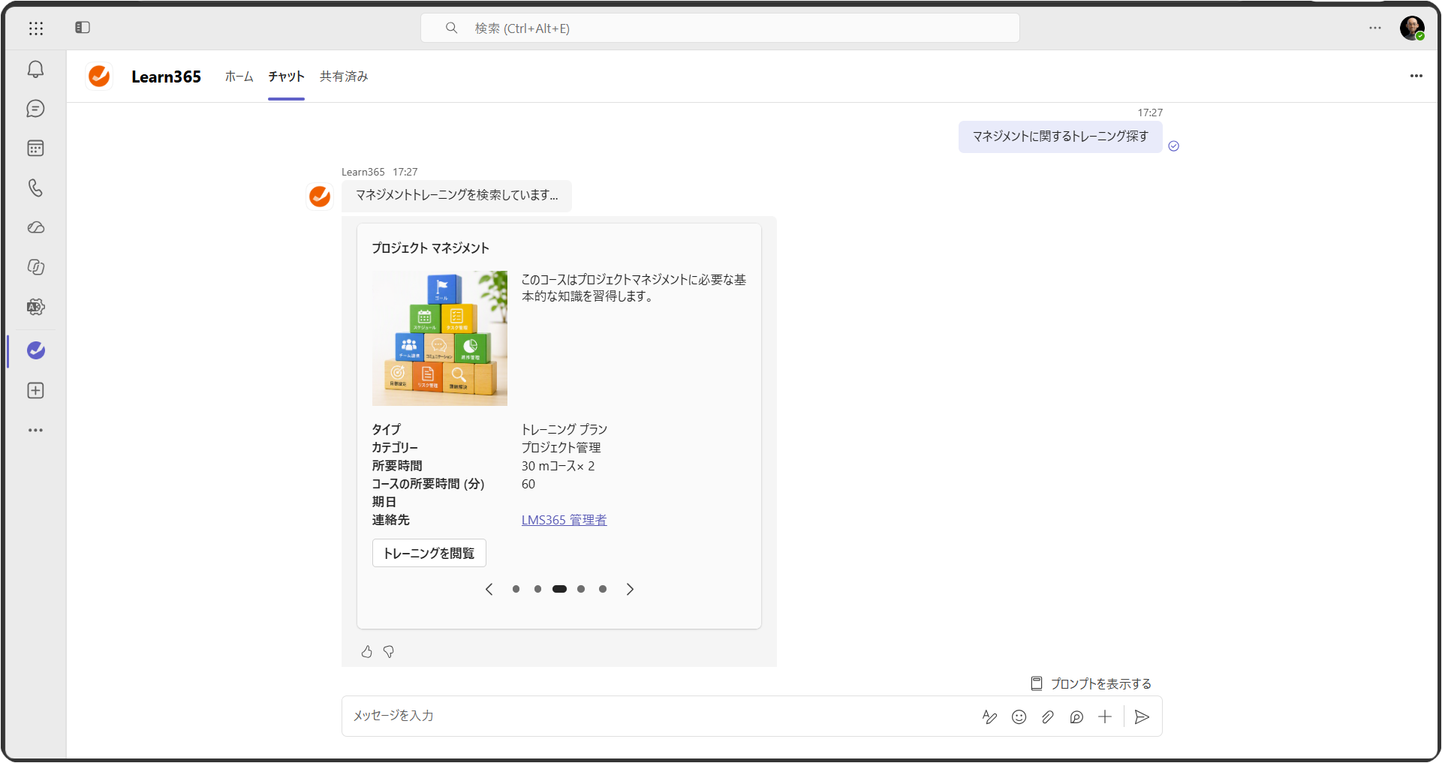
Task: Open the loop components icon
Action: [x=1076, y=717]
